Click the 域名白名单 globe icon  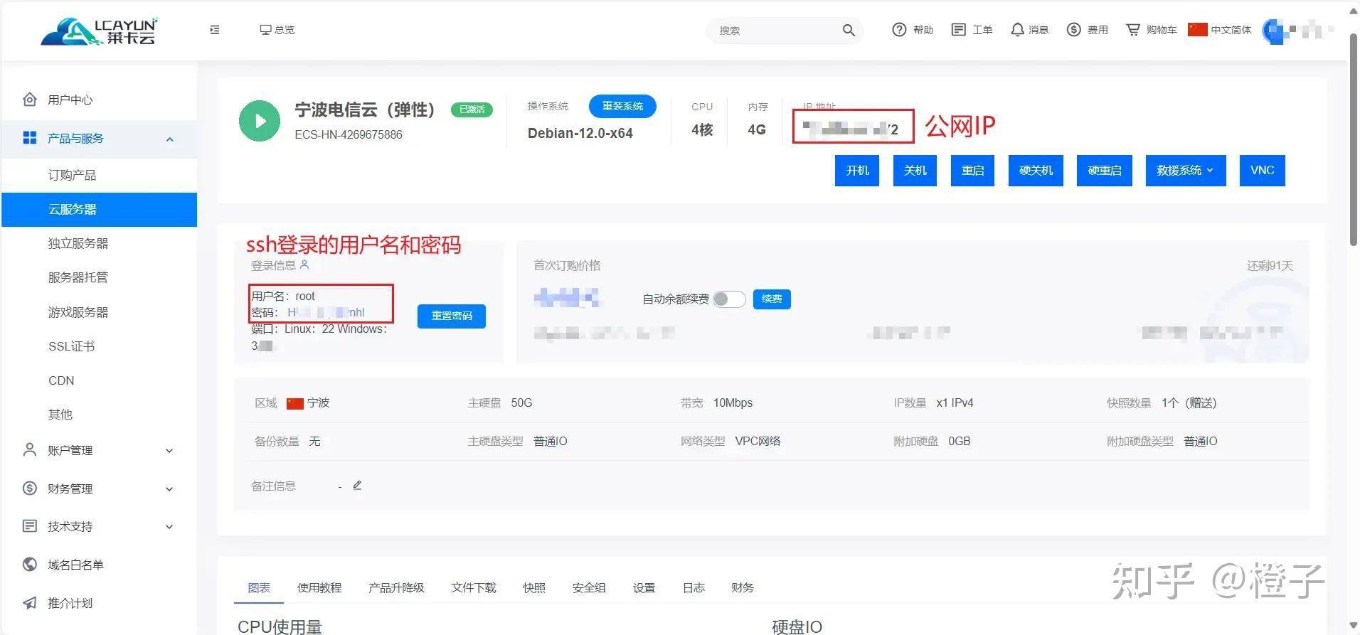click(29, 564)
